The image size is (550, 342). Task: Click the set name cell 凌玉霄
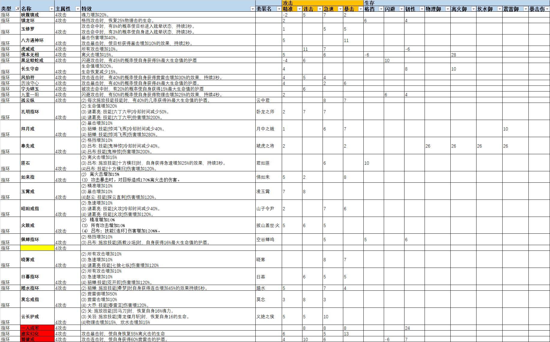tap(269, 191)
